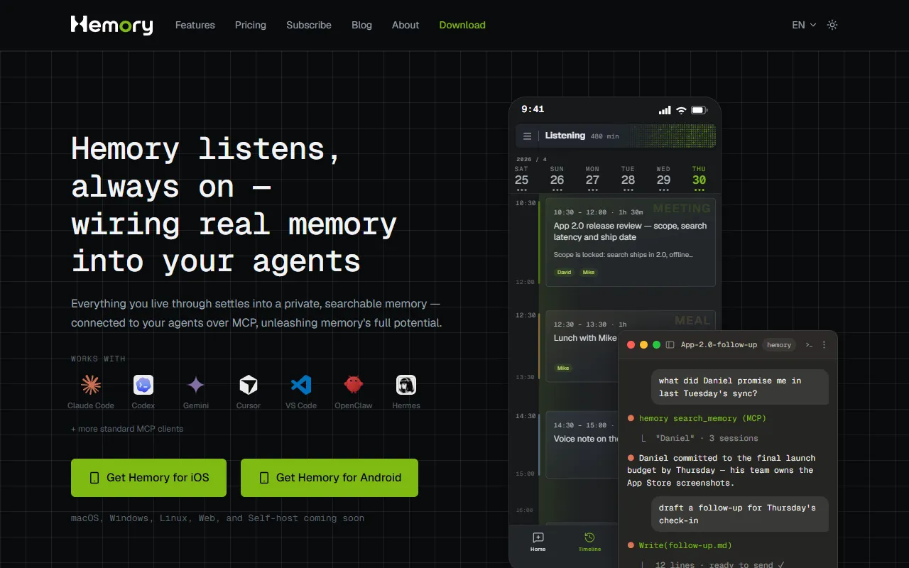Click the green dot in terminal window
Viewport: 909px width, 568px height.
657,345
